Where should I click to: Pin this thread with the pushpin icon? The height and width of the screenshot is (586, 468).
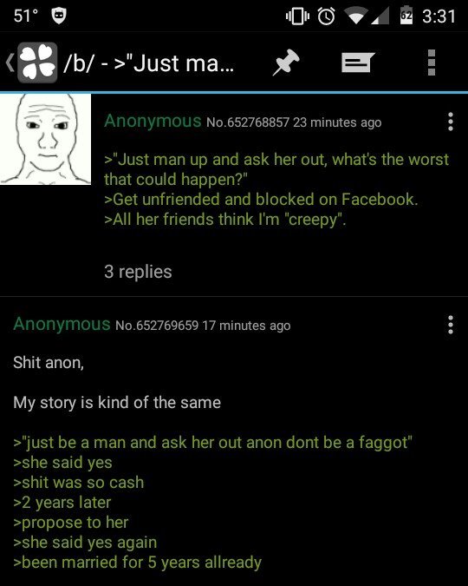(x=285, y=62)
